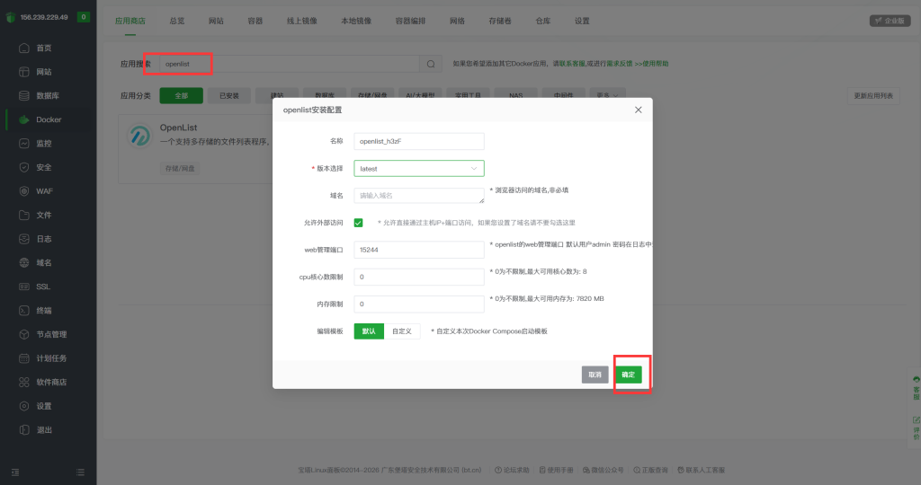Image resolution: width=921 pixels, height=485 pixels.
Task: Focus the cpu核心数限制 input
Action: pos(419,277)
